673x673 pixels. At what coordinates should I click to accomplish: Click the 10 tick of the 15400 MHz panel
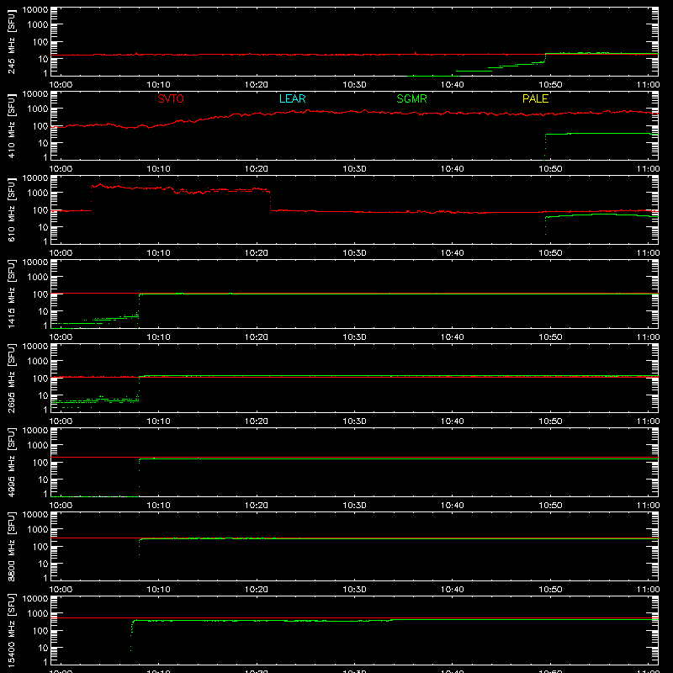pos(43,648)
